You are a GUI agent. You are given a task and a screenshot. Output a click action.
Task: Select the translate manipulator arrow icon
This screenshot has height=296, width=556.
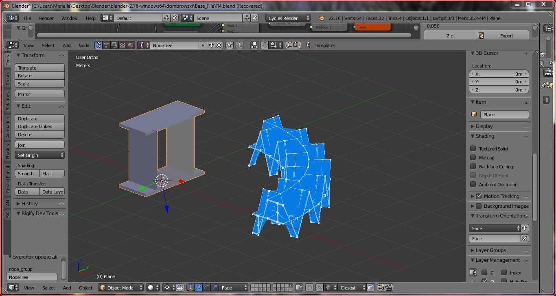click(198, 287)
